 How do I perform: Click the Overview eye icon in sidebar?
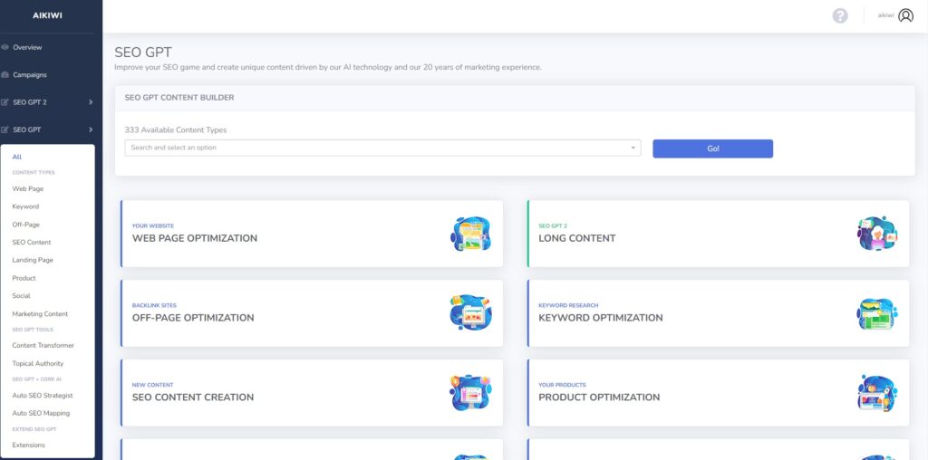(x=5, y=47)
